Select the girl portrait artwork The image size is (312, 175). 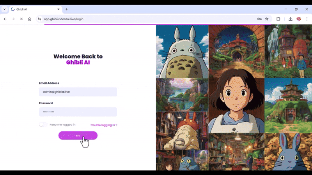click(x=236, y=100)
